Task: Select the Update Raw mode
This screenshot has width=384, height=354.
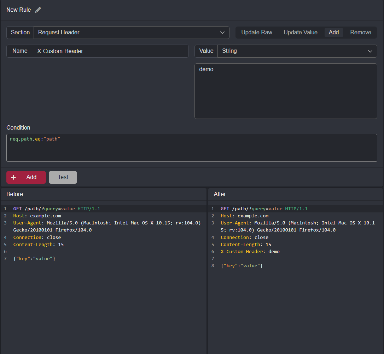Action: point(257,32)
